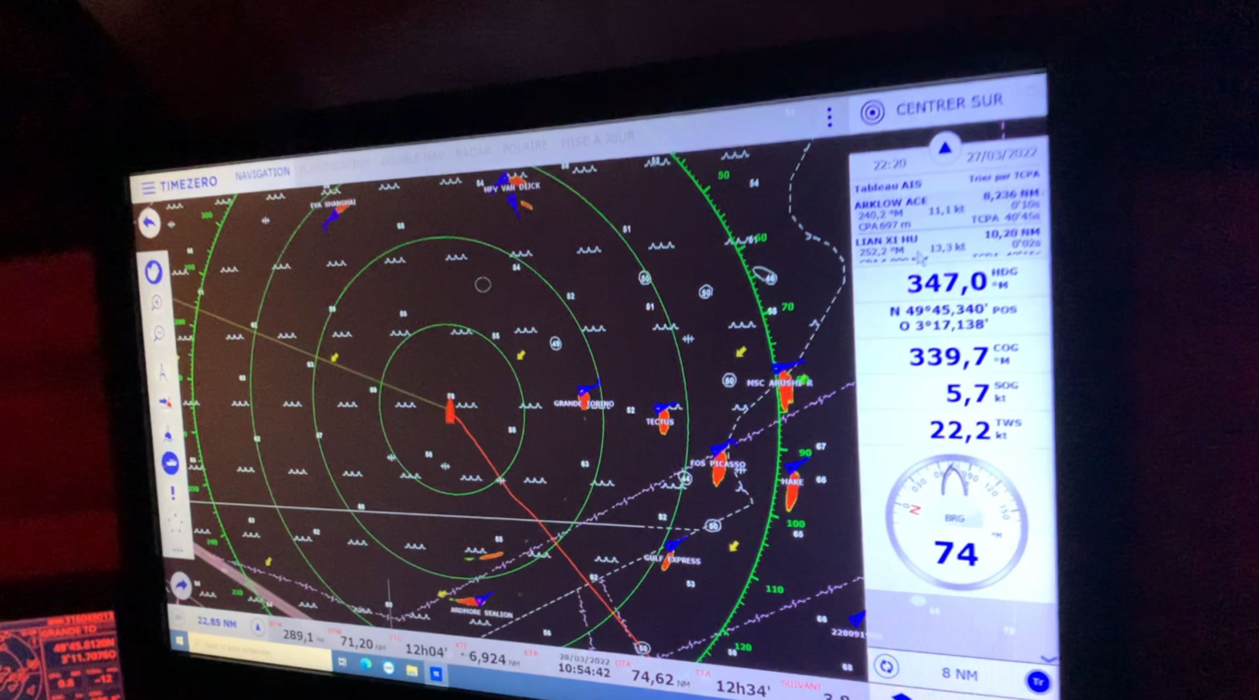Click Trier par TCPA sort link
1259x700 pixels.
[x=1003, y=177]
